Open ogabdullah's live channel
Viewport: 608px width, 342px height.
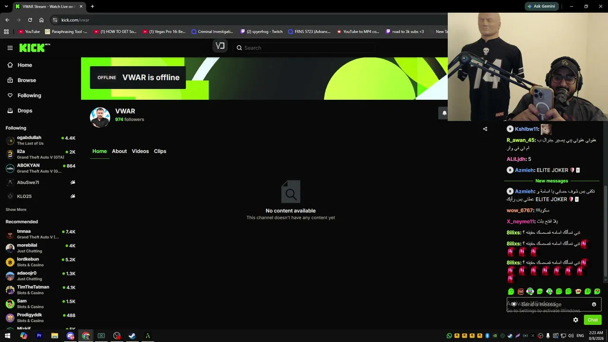point(40,141)
